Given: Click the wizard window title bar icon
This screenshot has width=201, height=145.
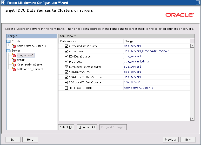Looking at the screenshot, I should [3, 3].
